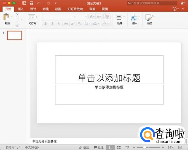Screen dimensions: 188x150
Task: Open the Insert (插入) shapes text menu
Action: pyautogui.click(x=135, y=19)
